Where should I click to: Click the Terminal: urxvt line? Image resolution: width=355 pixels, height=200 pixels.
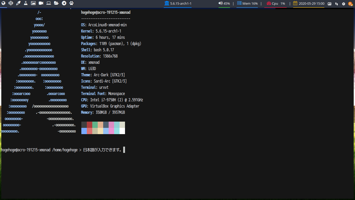click(x=95, y=87)
